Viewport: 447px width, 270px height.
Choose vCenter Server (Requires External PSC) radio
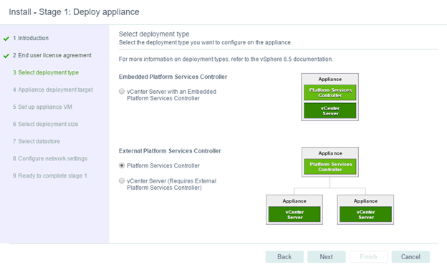click(x=122, y=180)
